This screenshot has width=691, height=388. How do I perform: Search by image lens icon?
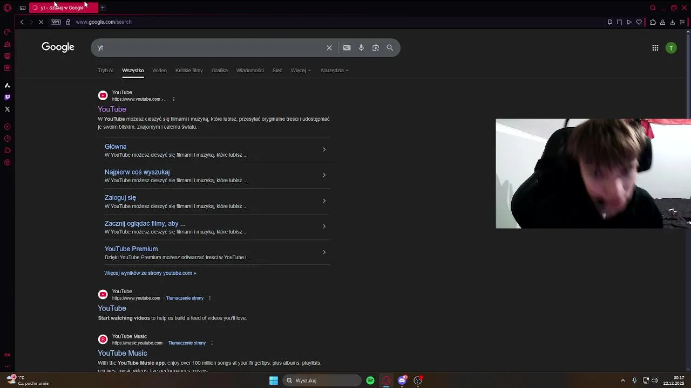pyautogui.click(x=376, y=47)
